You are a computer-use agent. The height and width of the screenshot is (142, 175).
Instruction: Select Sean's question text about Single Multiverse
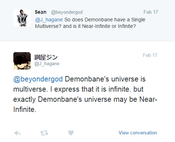point(90,23)
